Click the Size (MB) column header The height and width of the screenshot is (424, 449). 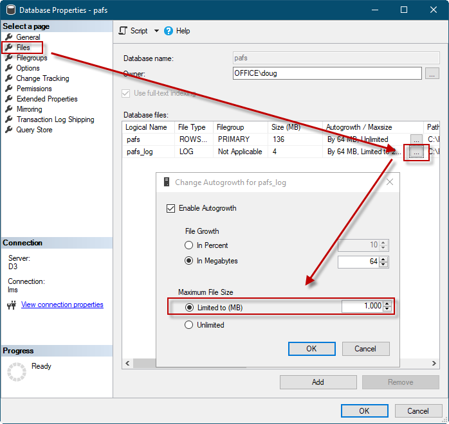coord(295,127)
